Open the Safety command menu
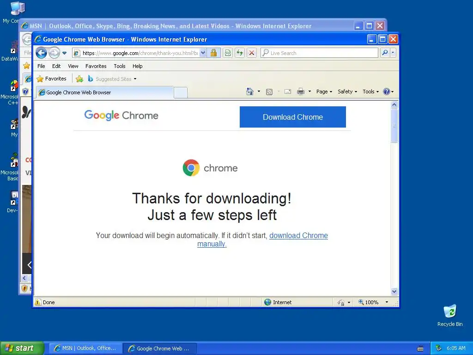The width and height of the screenshot is (473, 355). tap(347, 92)
